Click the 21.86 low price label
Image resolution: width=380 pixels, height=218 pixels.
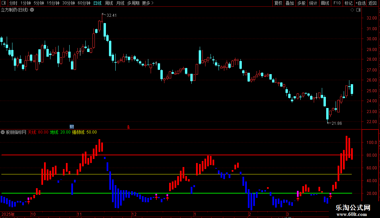(x=337, y=123)
